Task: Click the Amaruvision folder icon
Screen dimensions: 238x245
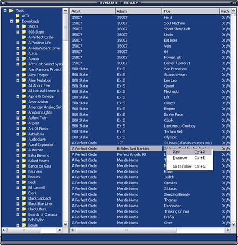Action: 24,102
